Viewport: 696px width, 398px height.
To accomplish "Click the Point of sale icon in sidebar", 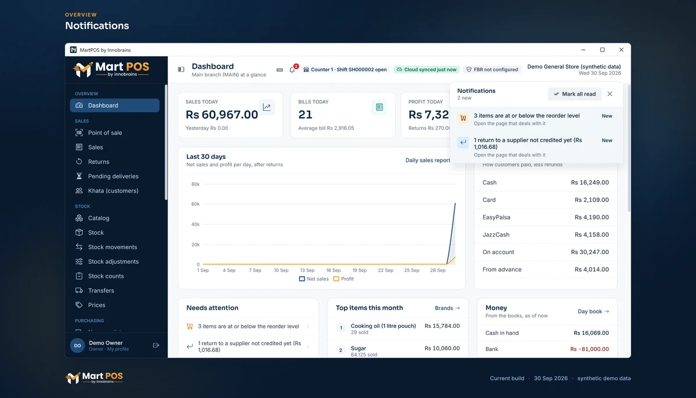I will (79, 133).
